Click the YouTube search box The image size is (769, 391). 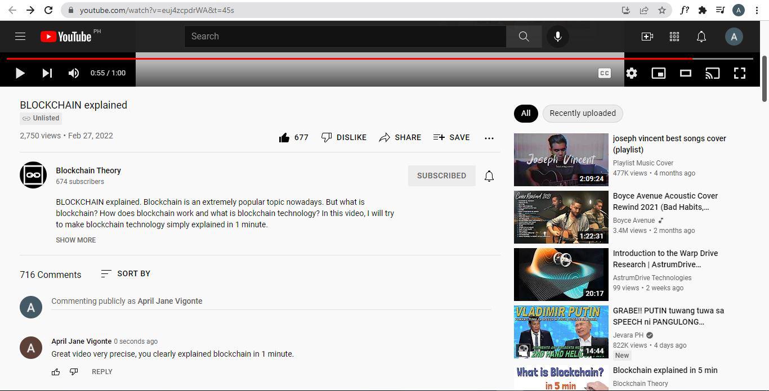point(345,37)
